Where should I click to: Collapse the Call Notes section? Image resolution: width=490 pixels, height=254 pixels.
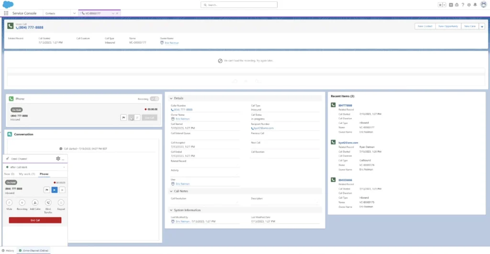(171, 191)
